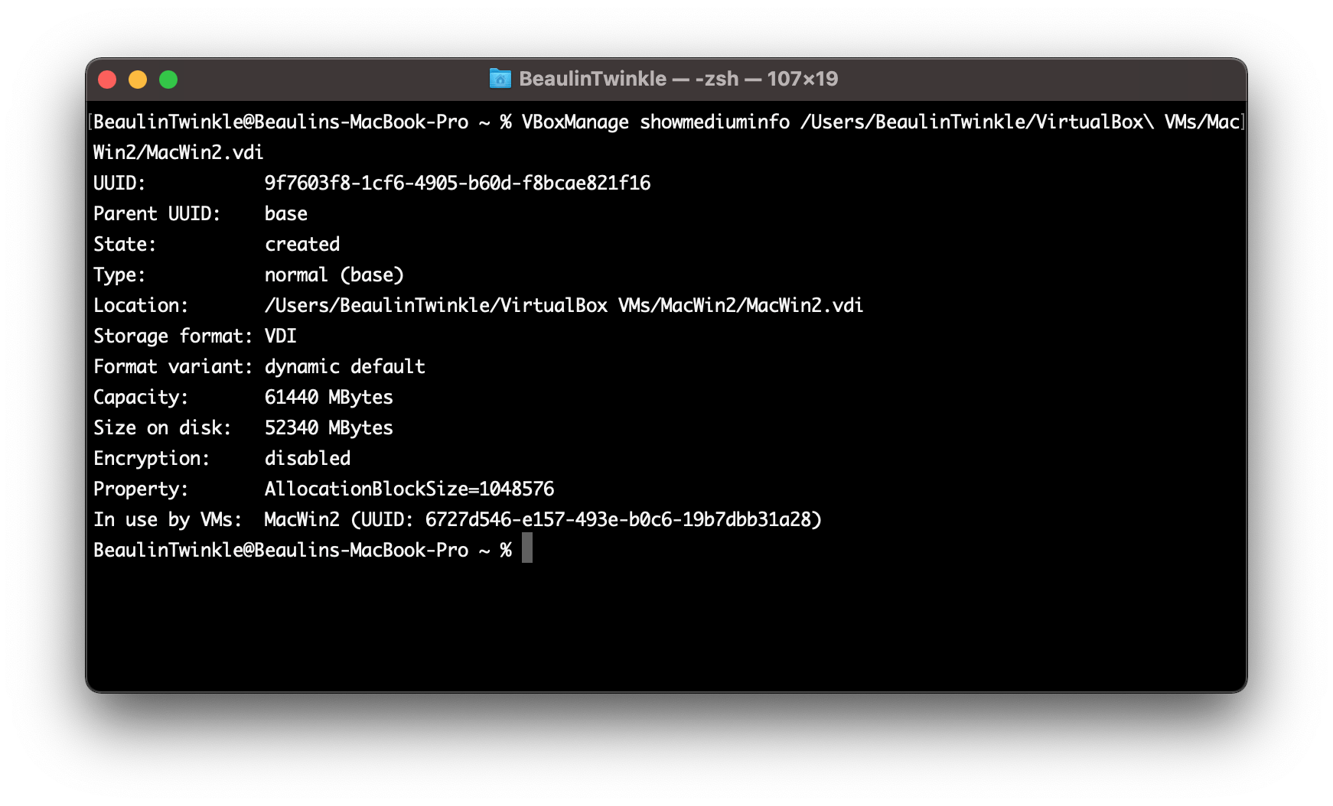
Task: Click the yellow minimize button
Action: click(x=138, y=79)
